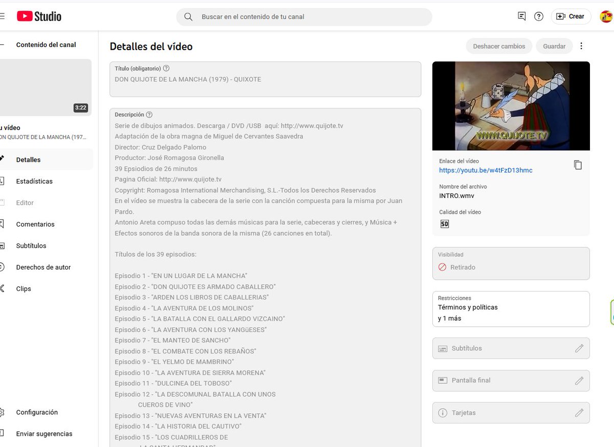Click the Título help question icon
614x447 pixels.
(166, 68)
